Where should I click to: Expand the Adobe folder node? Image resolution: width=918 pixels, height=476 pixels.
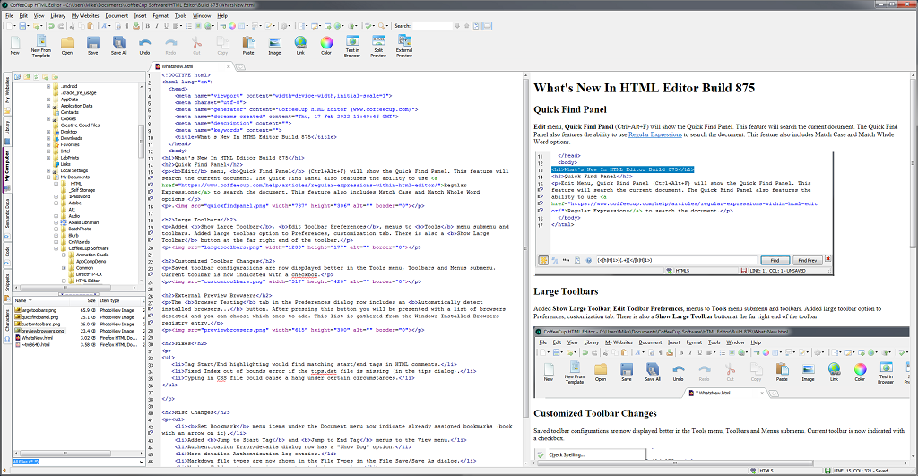coord(56,203)
